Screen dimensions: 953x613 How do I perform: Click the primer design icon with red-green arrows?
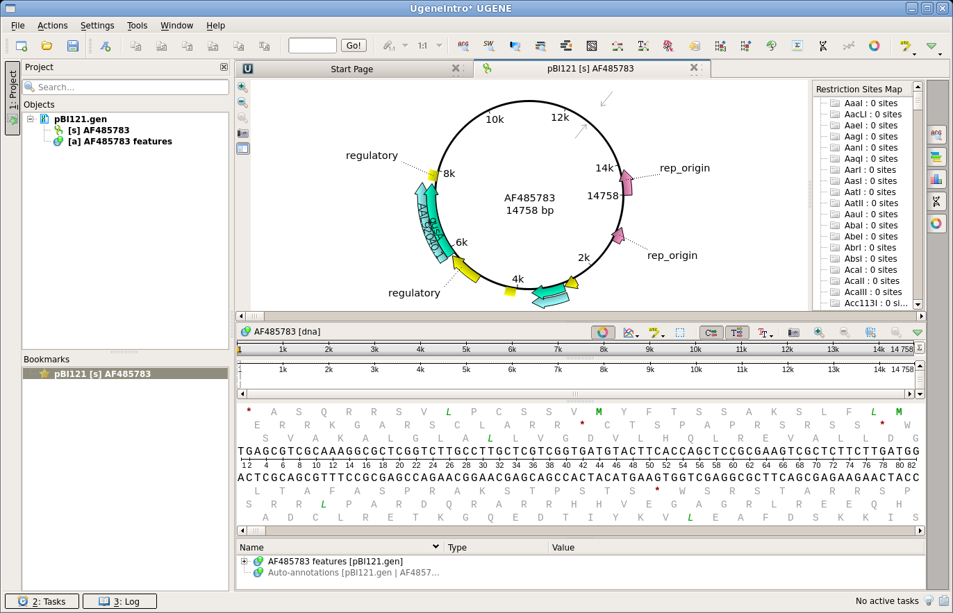[x=618, y=46]
